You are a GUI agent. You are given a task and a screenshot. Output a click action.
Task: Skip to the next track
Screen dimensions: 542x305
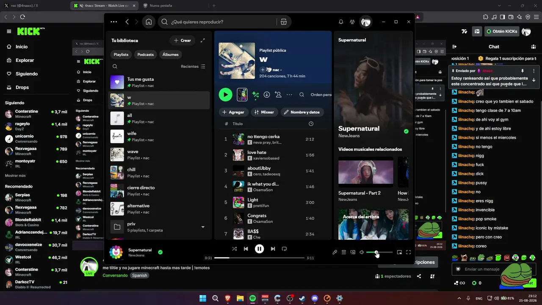[x=273, y=249]
